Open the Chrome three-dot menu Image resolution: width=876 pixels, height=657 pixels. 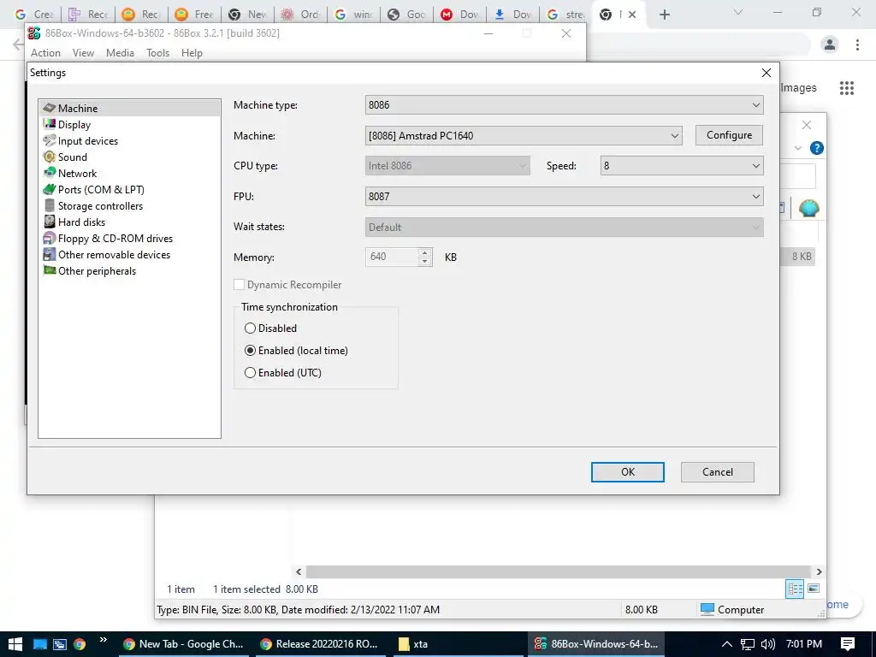[857, 44]
